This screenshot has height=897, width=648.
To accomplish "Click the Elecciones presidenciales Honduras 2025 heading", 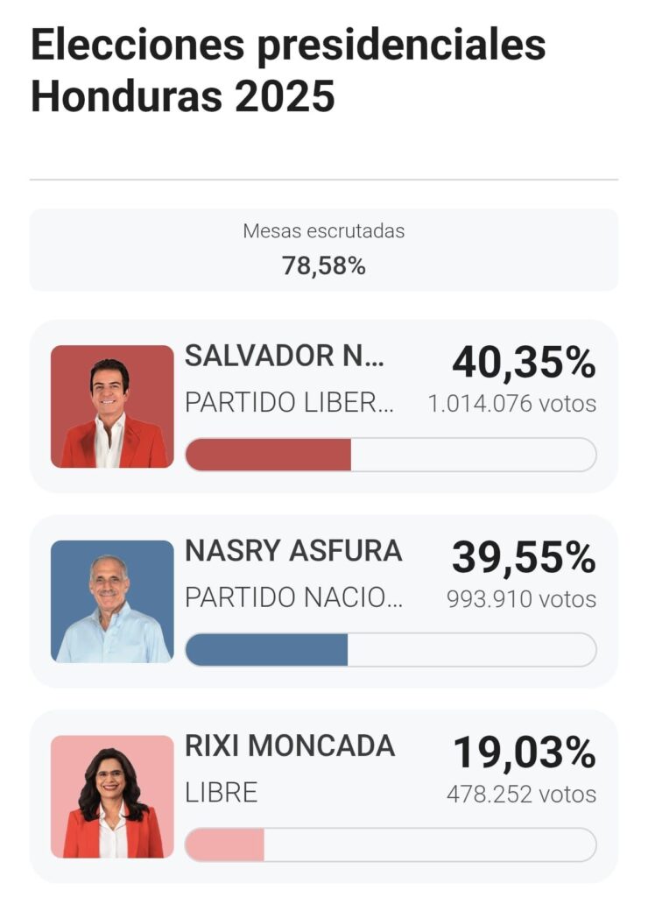I will pos(288,71).
